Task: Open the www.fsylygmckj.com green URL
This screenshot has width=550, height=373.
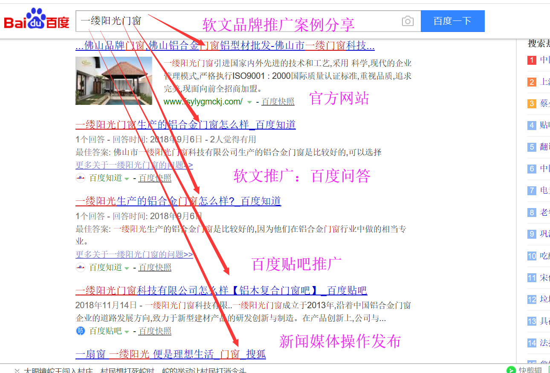Action: point(203,101)
